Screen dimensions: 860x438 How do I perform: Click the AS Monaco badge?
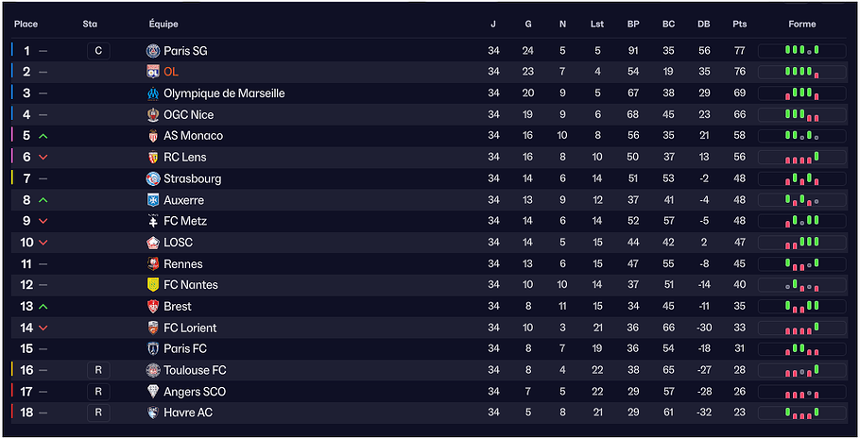point(153,136)
